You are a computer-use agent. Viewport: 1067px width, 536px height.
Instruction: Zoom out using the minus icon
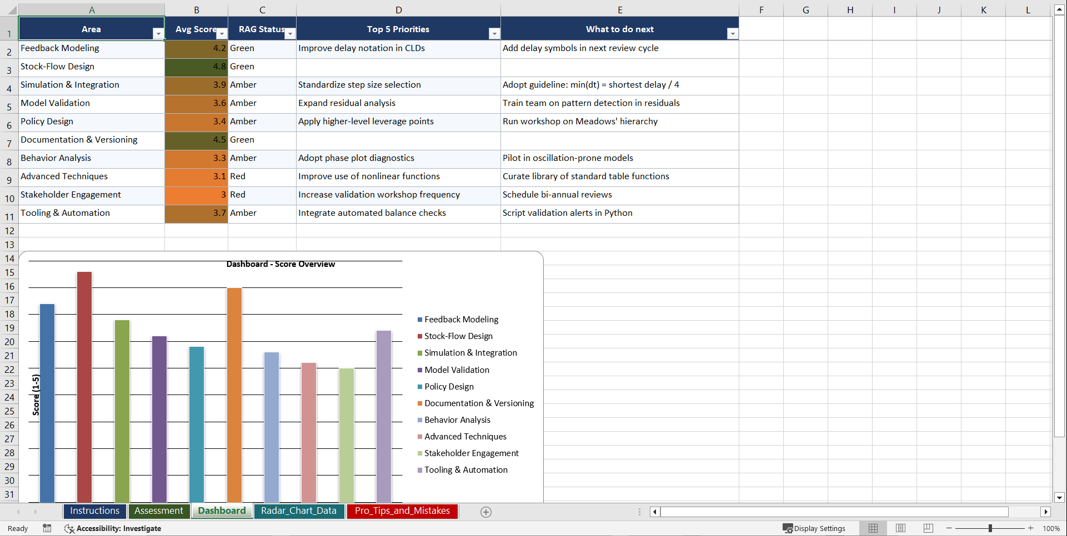click(x=948, y=528)
